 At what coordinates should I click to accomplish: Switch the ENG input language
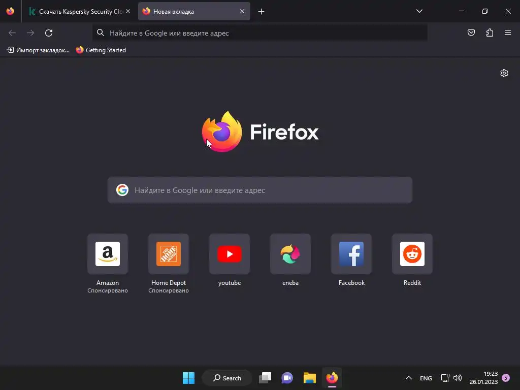426,378
